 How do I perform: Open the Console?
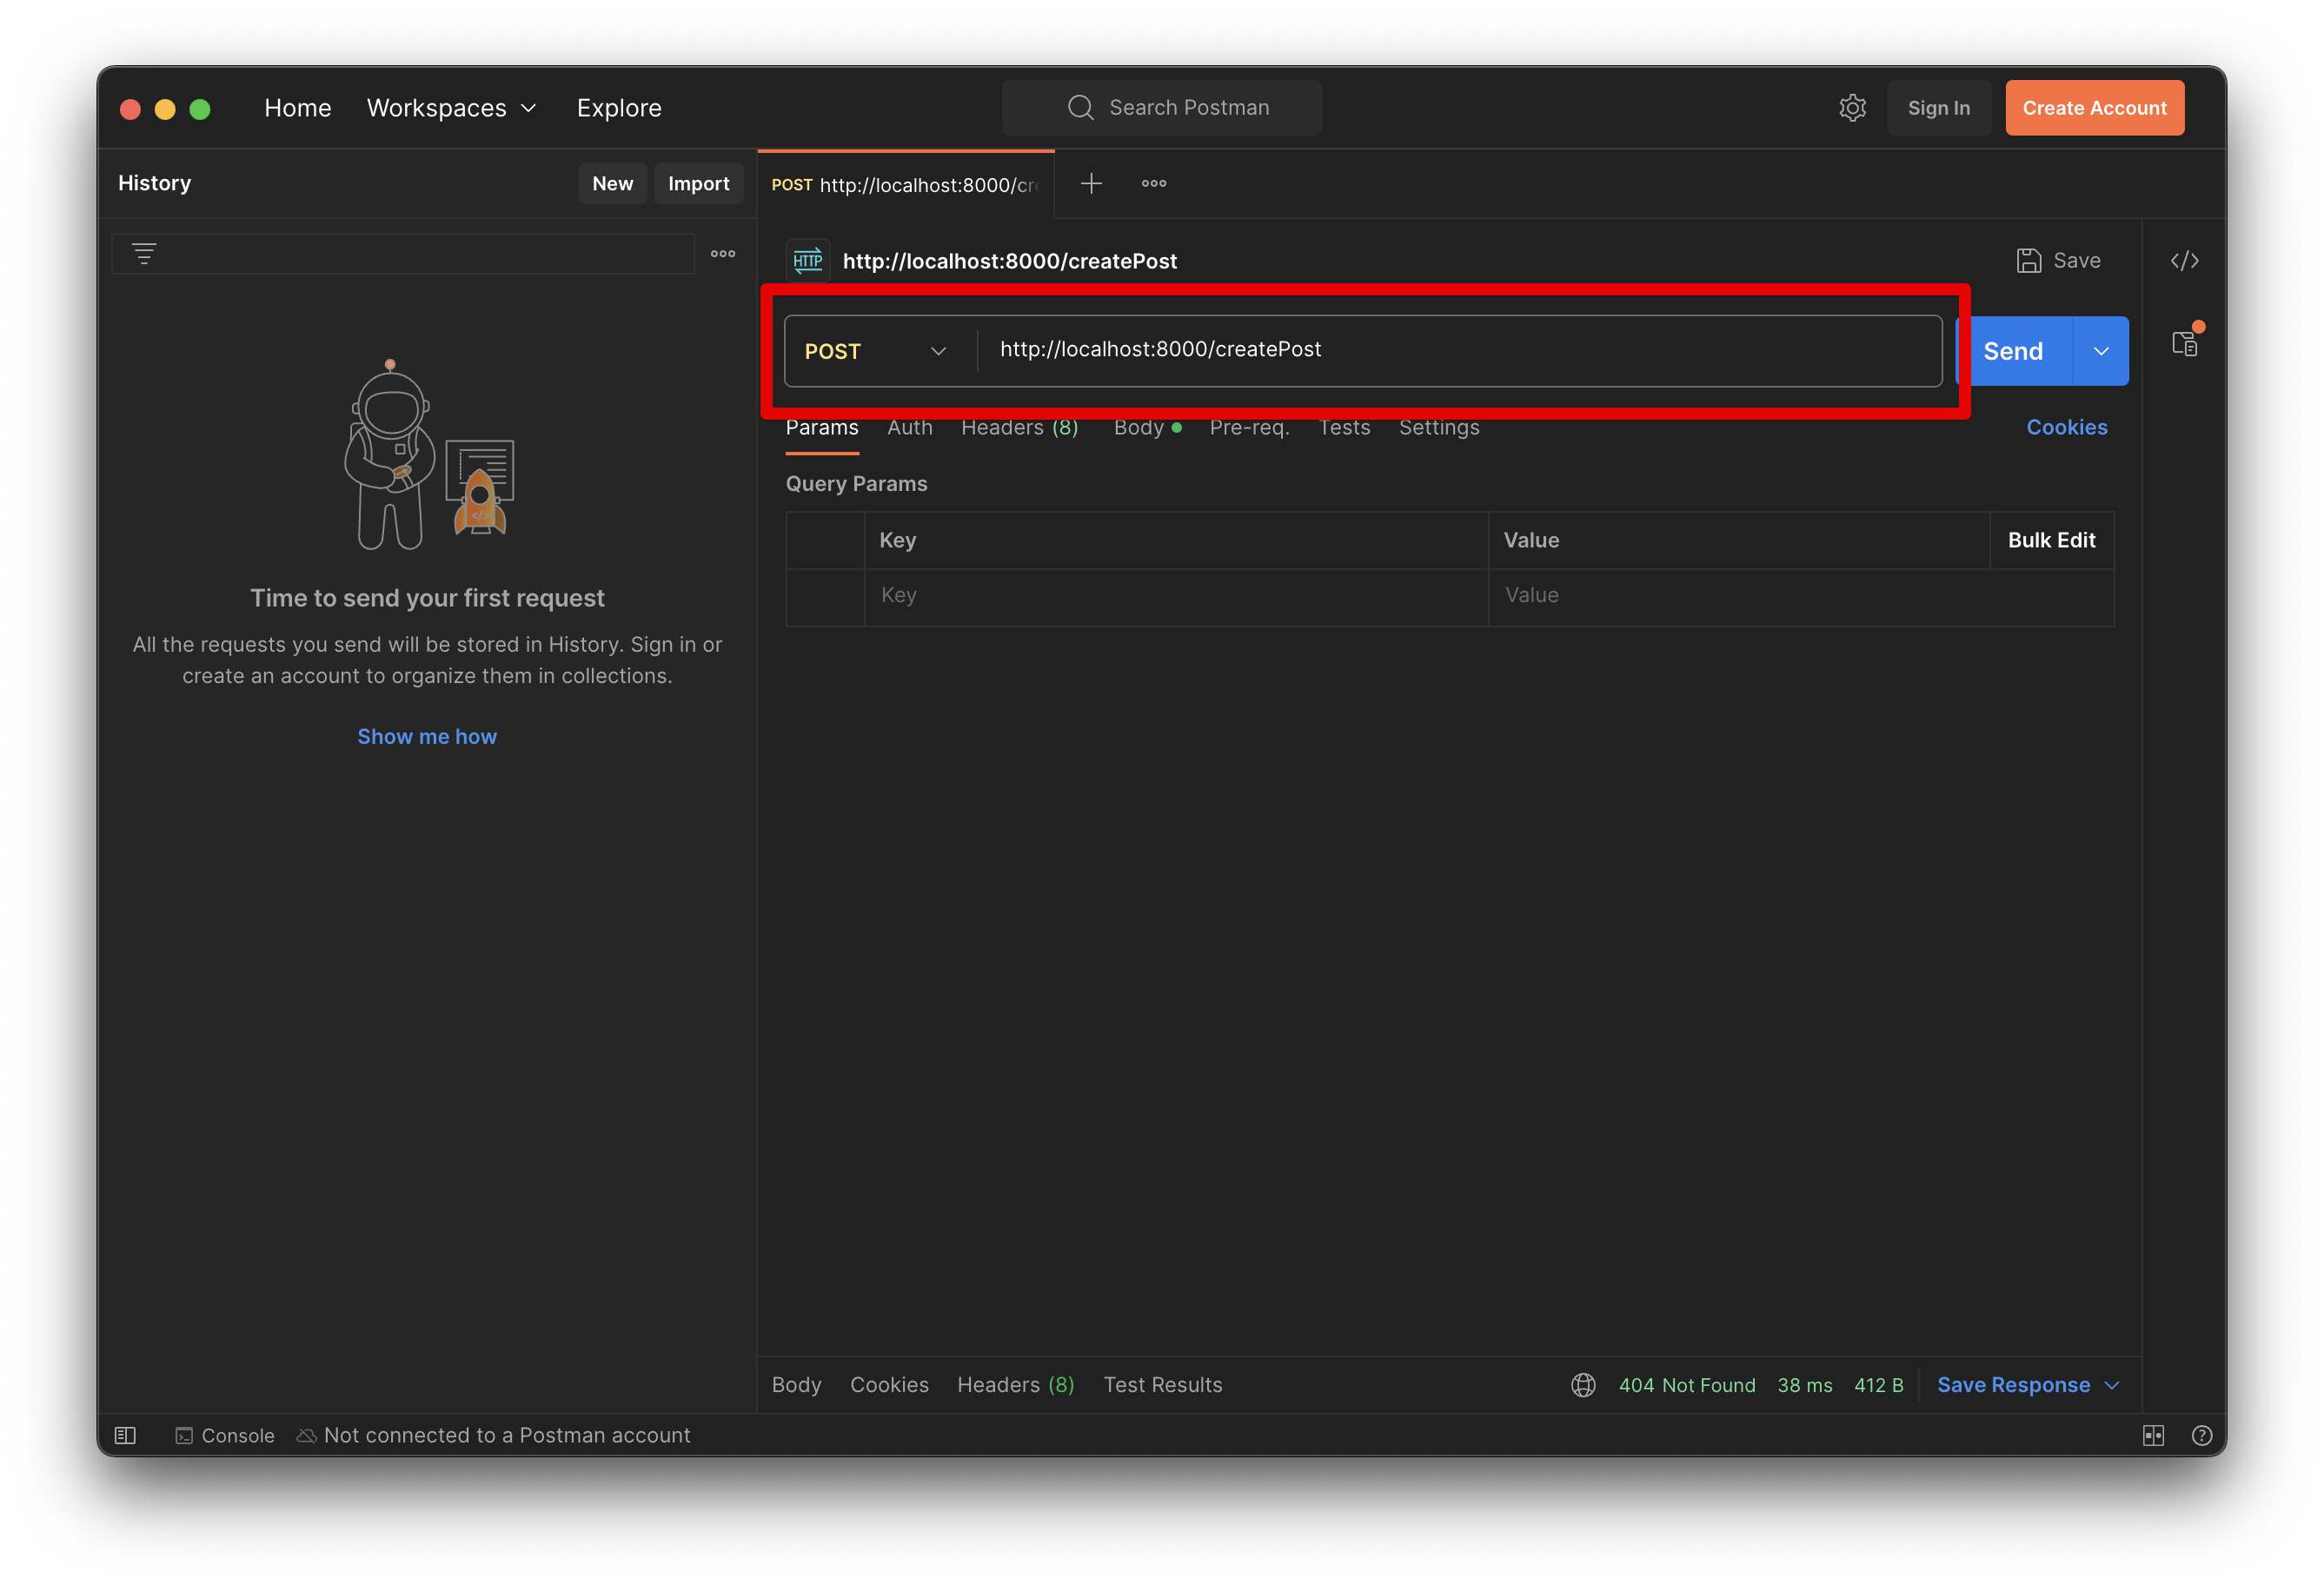point(225,1436)
